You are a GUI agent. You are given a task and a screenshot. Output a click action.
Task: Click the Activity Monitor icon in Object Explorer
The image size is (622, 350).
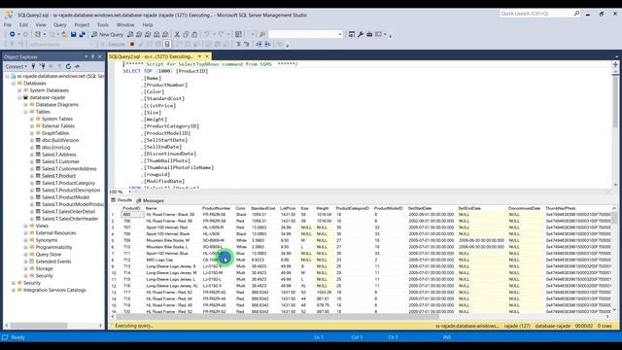click(x=78, y=66)
